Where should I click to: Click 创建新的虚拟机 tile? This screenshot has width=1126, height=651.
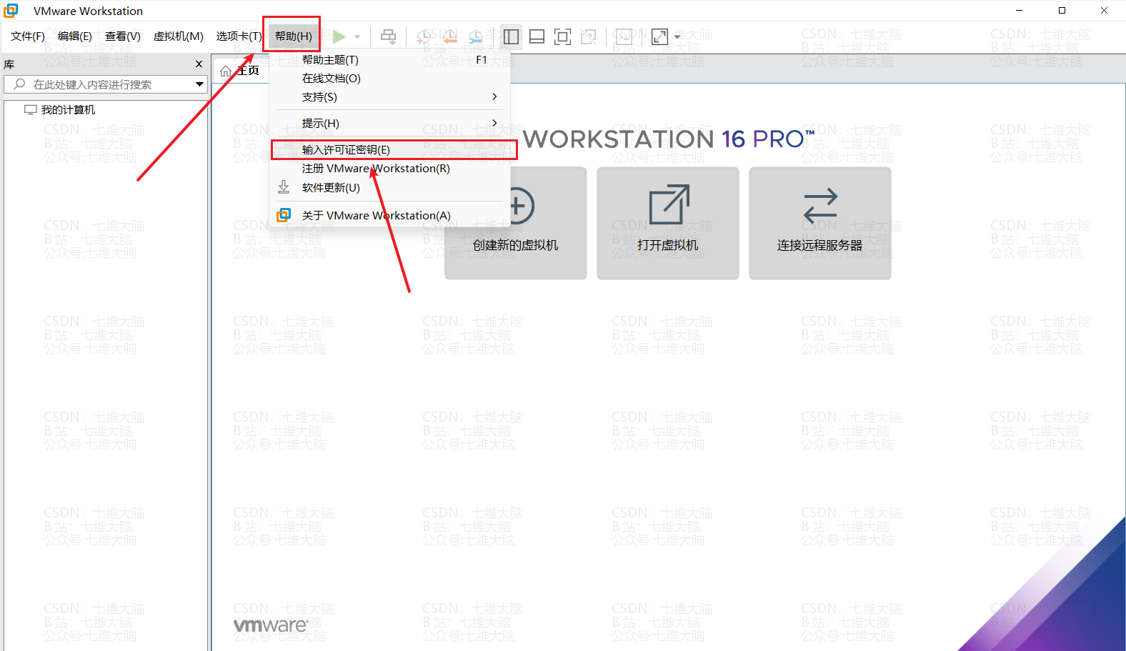[515, 223]
